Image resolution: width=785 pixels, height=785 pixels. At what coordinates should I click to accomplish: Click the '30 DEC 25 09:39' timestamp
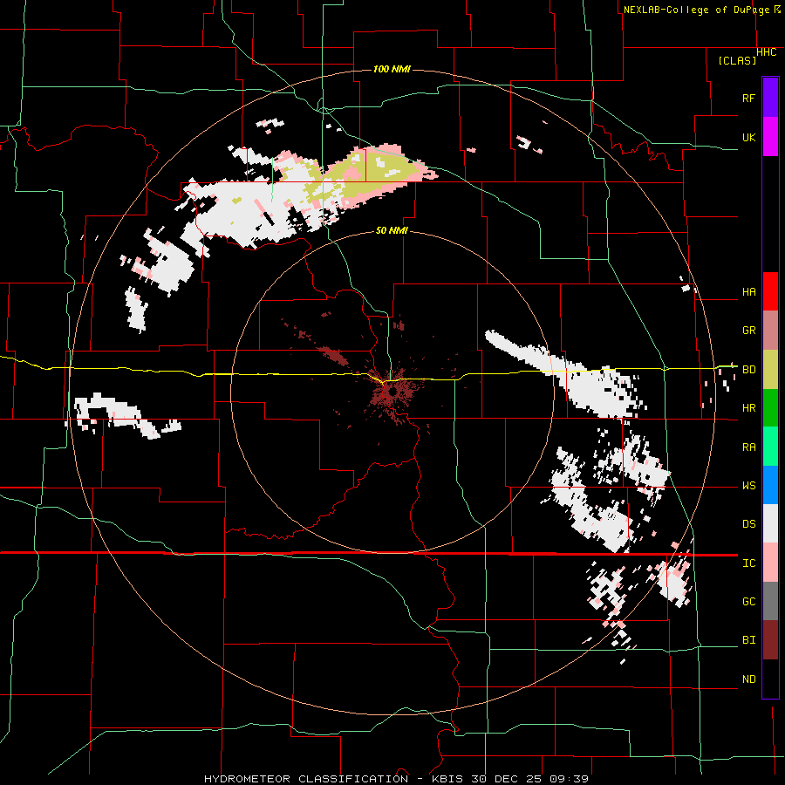click(x=529, y=779)
